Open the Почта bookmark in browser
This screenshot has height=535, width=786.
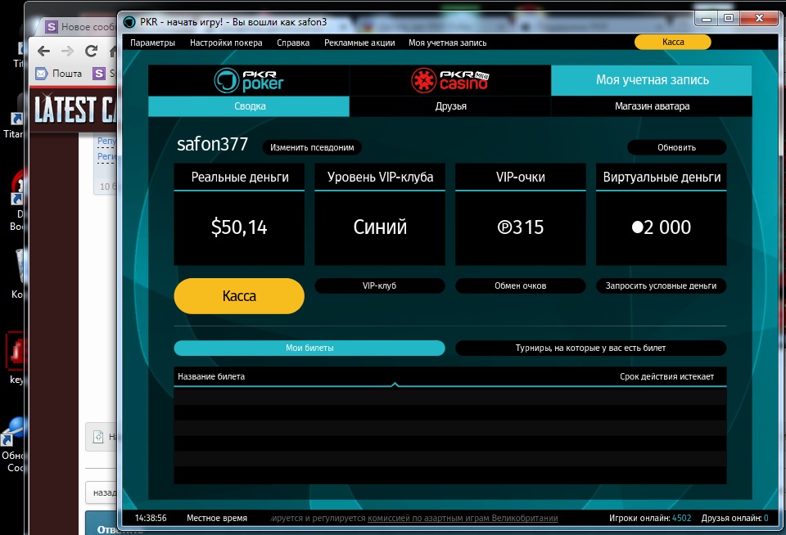(59, 74)
